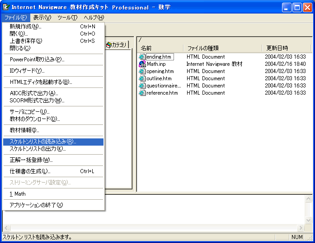This screenshot has height=243, width=315.
Task: Click down arrow of output pane scrollbar
Action: [308, 220]
